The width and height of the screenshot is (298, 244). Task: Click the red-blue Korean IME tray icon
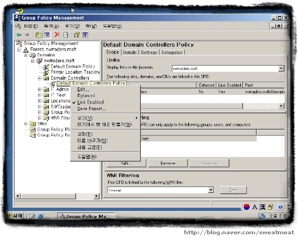click(x=246, y=207)
